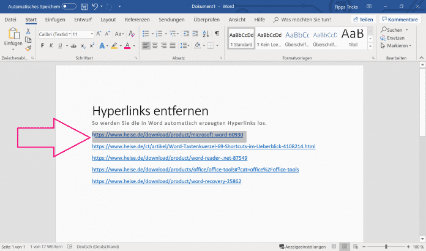Show paragraph marks with pilcrow icon
Screen dimensions: 426x251
coord(217,34)
